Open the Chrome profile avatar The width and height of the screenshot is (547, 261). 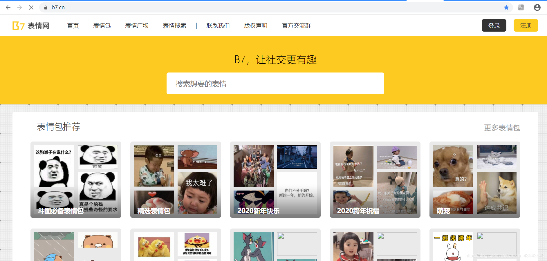point(537,8)
